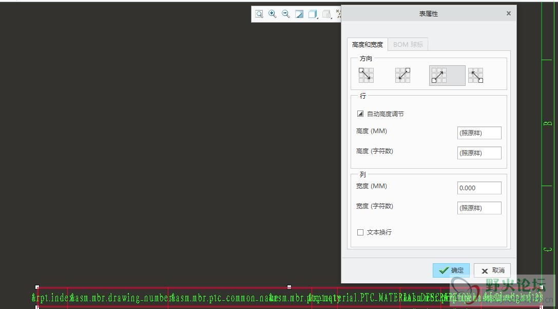Select the &asm.mbr.drawing_number table cell

(x=118, y=297)
